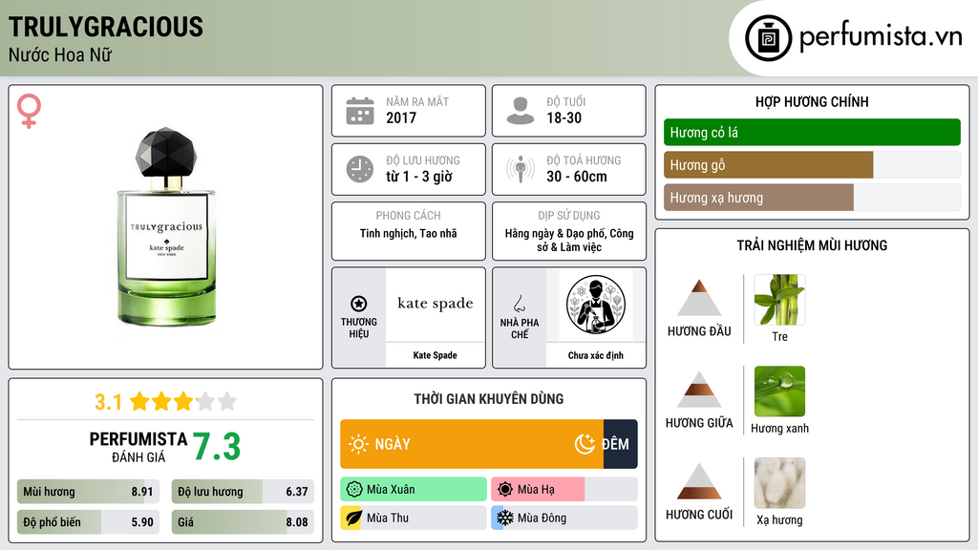
Task: Click the Dịp sử dụng label
Action: [569, 215]
